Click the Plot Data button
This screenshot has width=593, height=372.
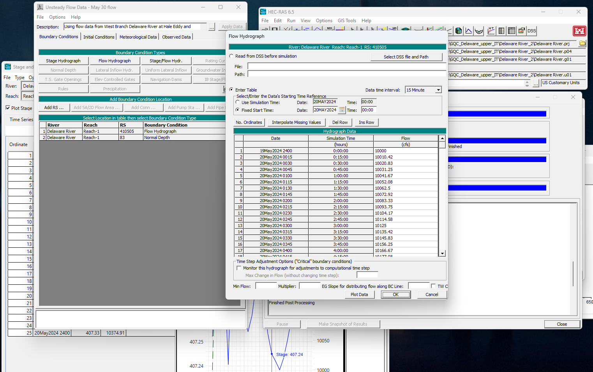pos(359,294)
